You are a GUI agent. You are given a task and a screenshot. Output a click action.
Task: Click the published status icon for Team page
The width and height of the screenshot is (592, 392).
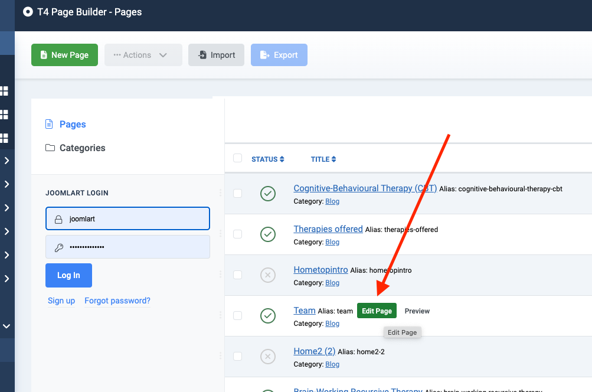268,316
